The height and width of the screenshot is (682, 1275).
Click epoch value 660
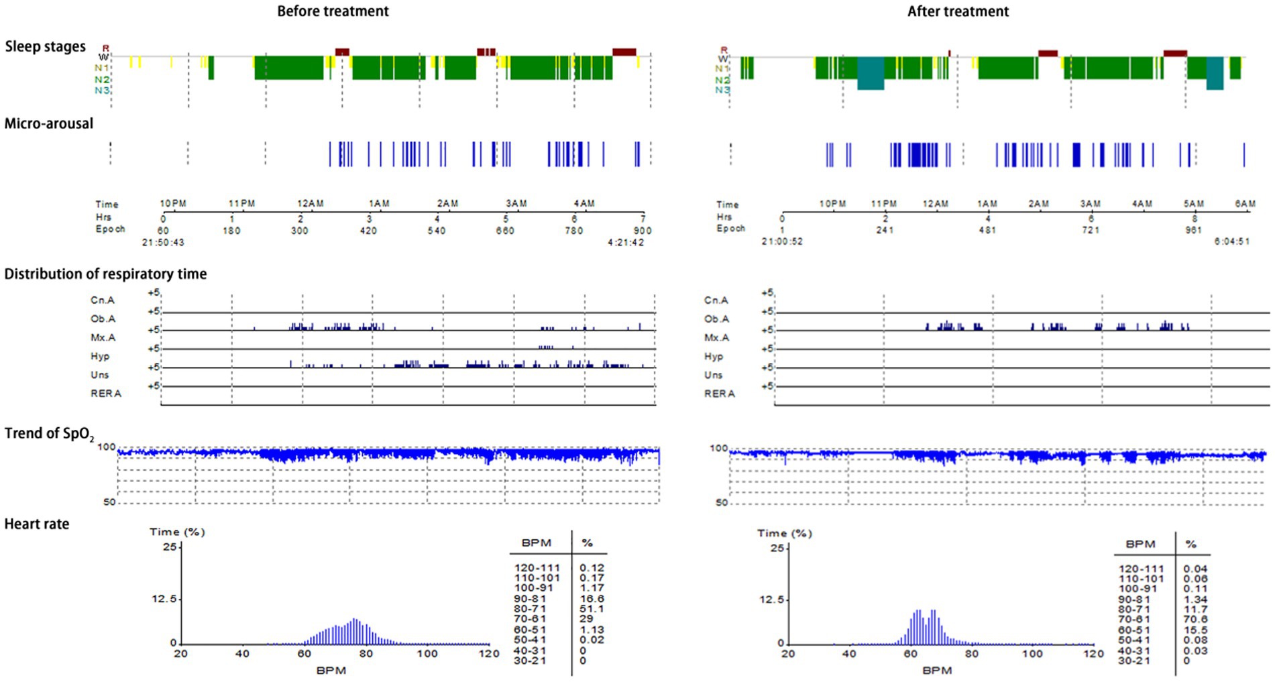click(505, 231)
